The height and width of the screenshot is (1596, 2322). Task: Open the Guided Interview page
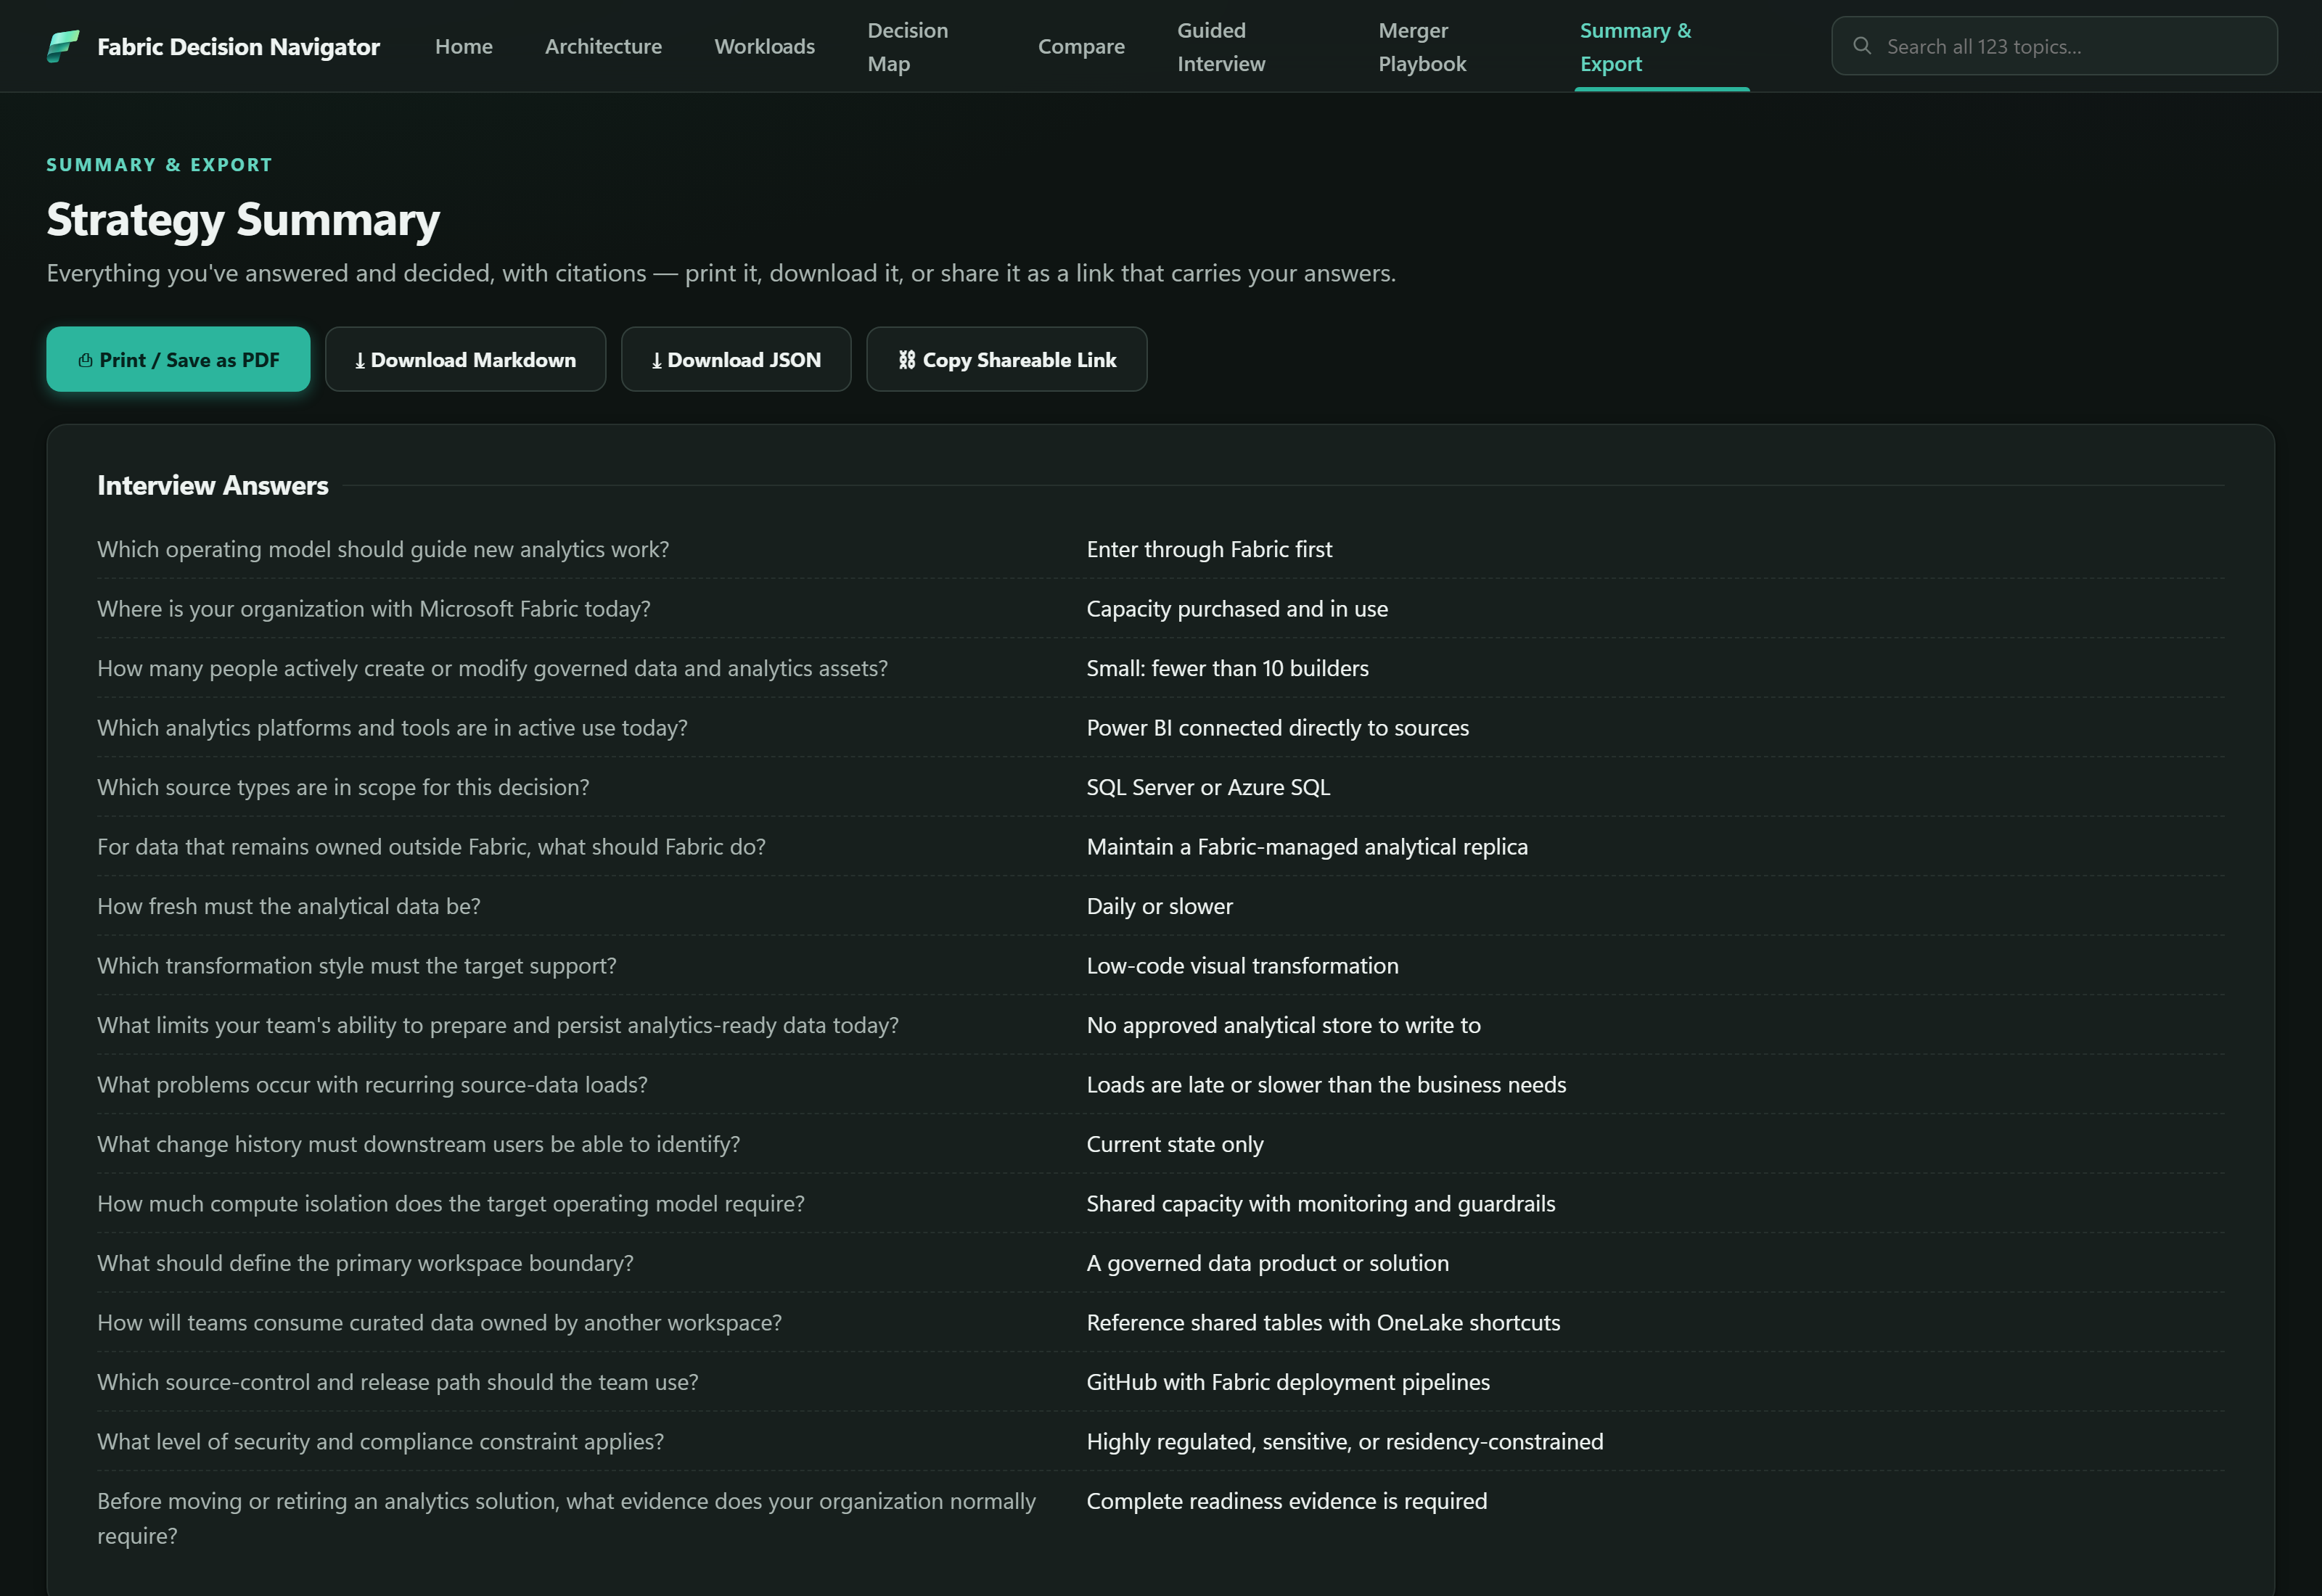point(1221,47)
